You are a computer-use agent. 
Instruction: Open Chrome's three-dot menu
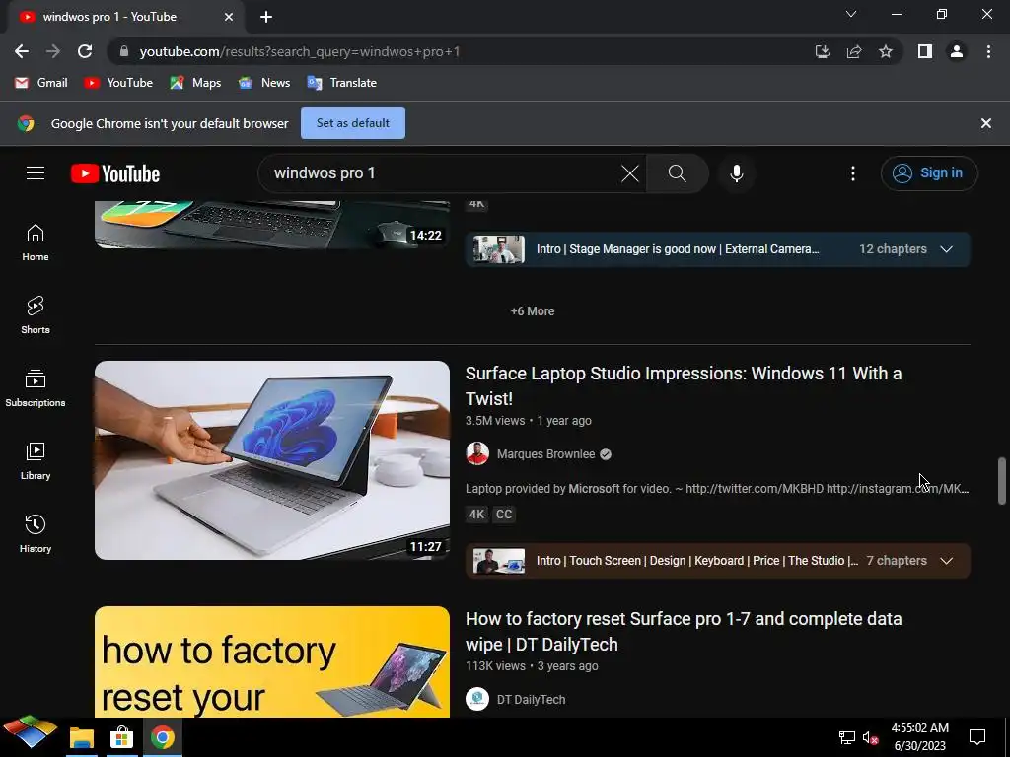coord(988,51)
